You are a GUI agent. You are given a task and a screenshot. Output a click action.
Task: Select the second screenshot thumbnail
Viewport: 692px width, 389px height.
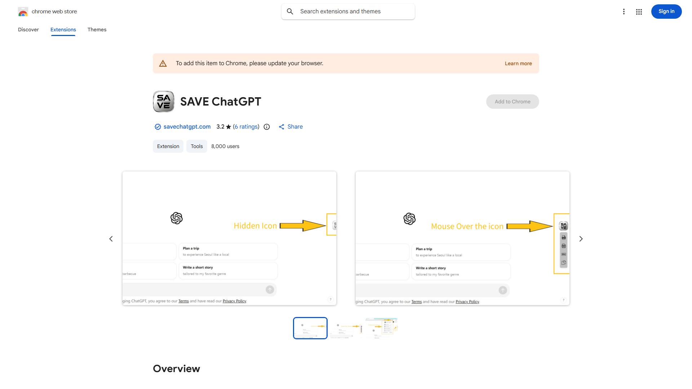click(346, 328)
